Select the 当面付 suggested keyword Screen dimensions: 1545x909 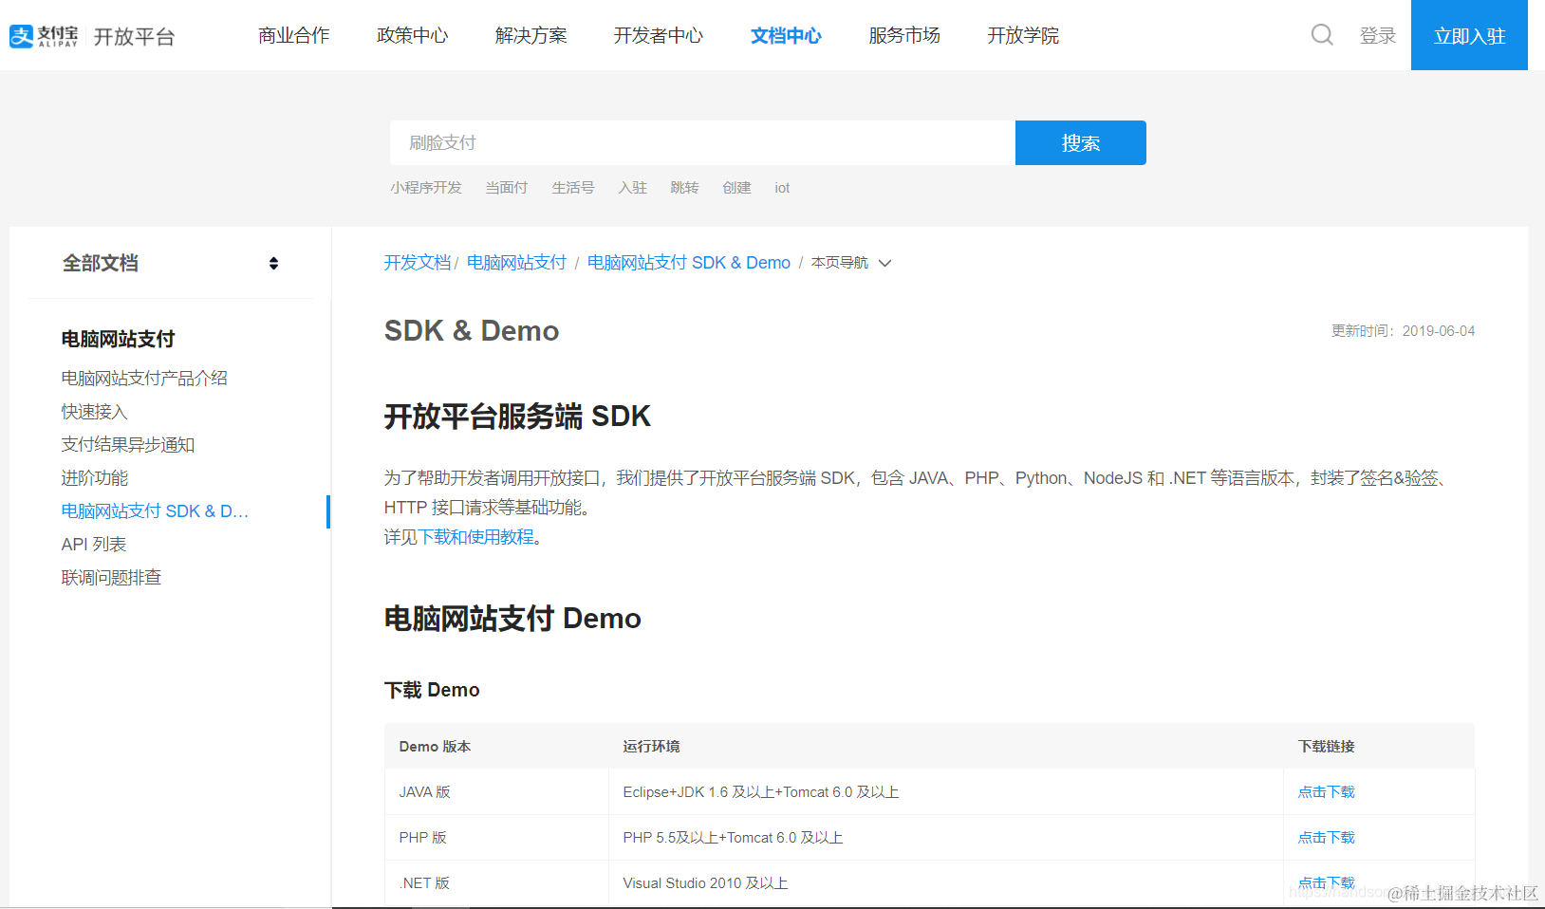point(507,188)
